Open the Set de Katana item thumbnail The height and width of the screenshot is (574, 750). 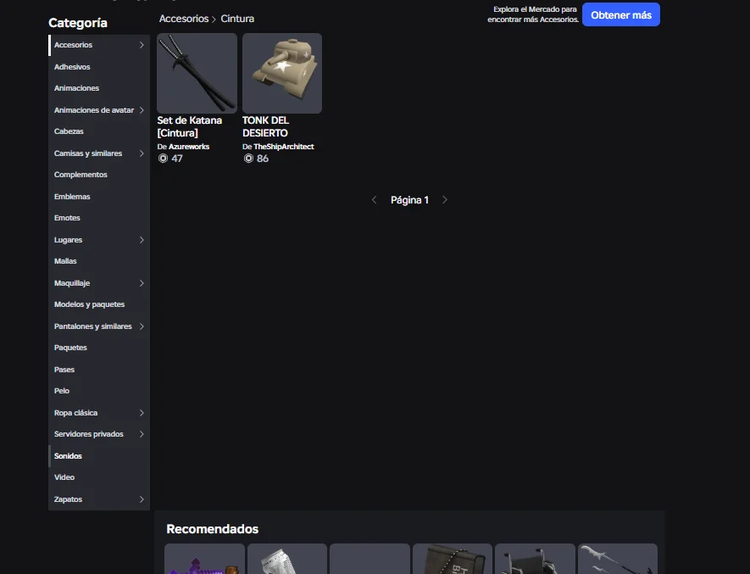click(x=197, y=73)
